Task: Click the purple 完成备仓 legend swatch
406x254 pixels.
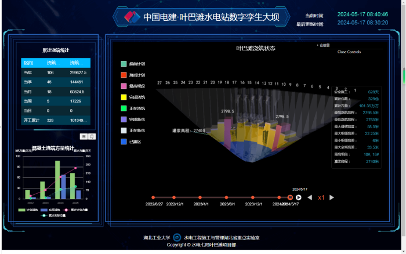Action: 124,119
